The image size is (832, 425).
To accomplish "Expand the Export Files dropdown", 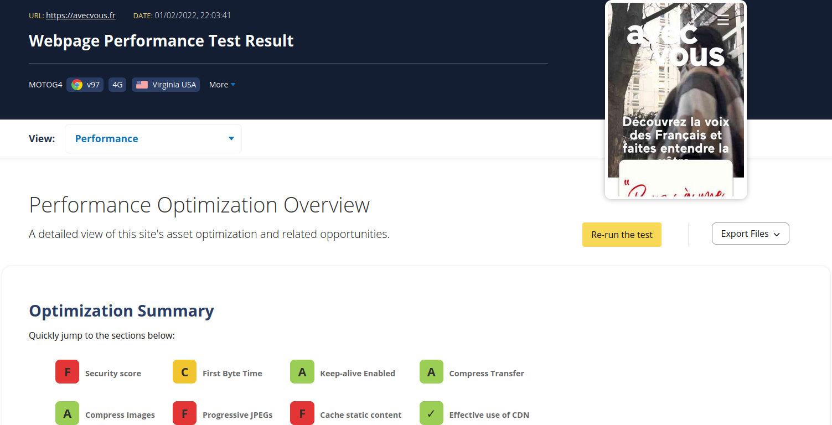I will pyautogui.click(x=750, y=234).
